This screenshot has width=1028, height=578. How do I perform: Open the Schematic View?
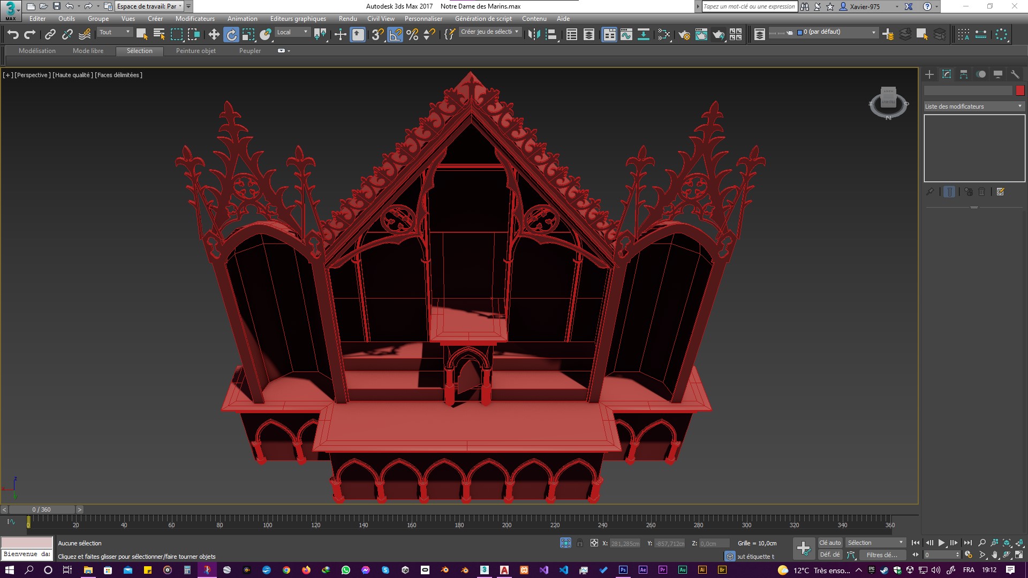pyautogui.click(x=644, y=35)
